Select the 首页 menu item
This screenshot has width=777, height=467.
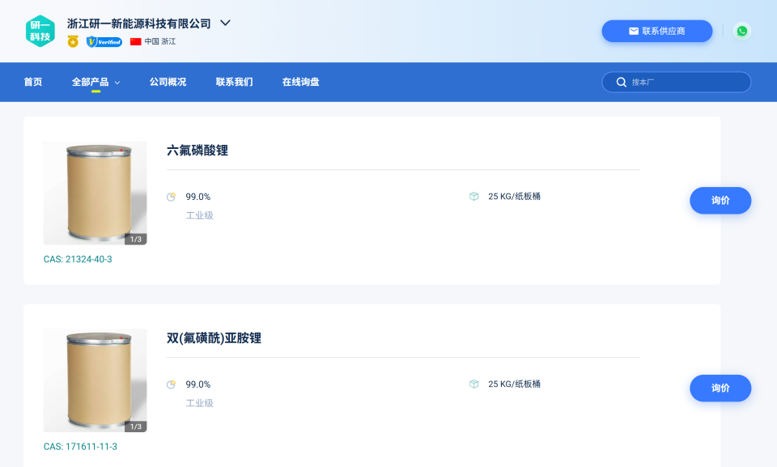pos(32,82)
